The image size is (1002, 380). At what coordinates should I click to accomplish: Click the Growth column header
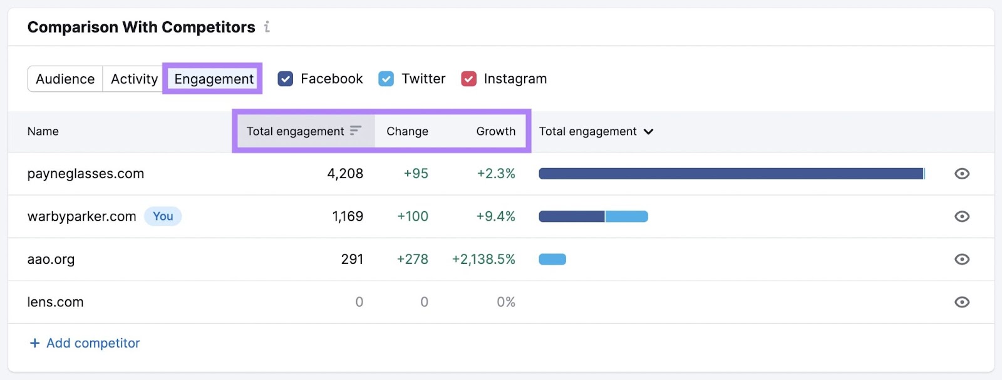pos(495,131)
